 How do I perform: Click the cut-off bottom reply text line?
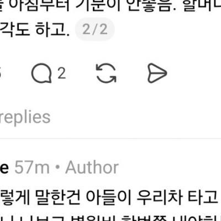click(x=110, y=218)
